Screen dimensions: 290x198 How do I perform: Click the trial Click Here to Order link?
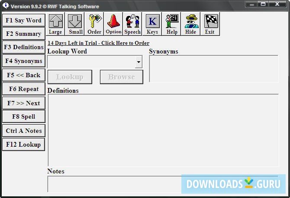[x=98, y=43]
